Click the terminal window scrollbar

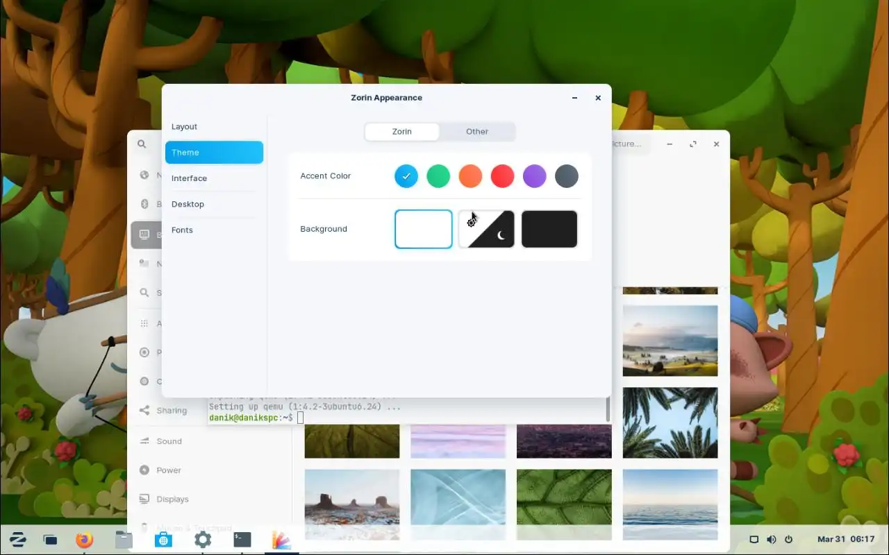click(608, 409)
